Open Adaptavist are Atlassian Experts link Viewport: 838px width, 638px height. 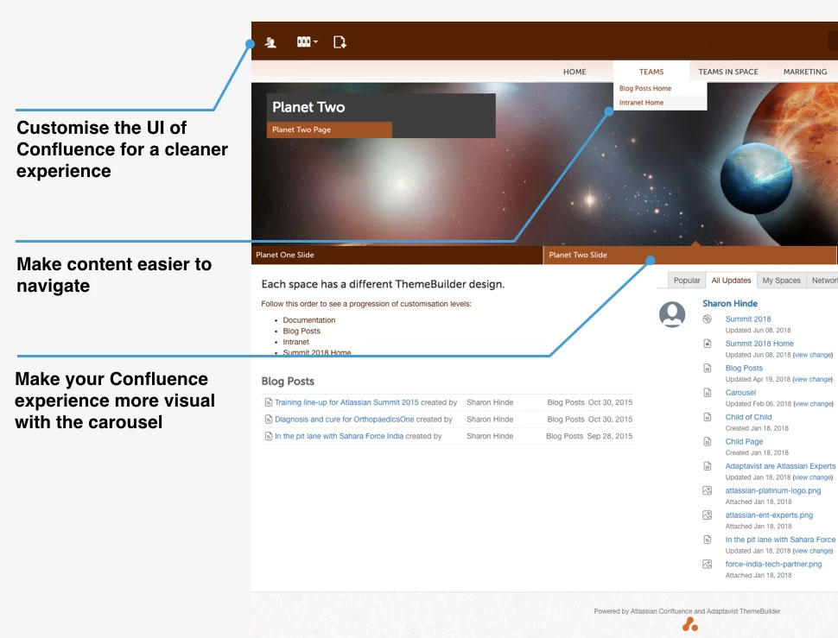pos(780,466)
